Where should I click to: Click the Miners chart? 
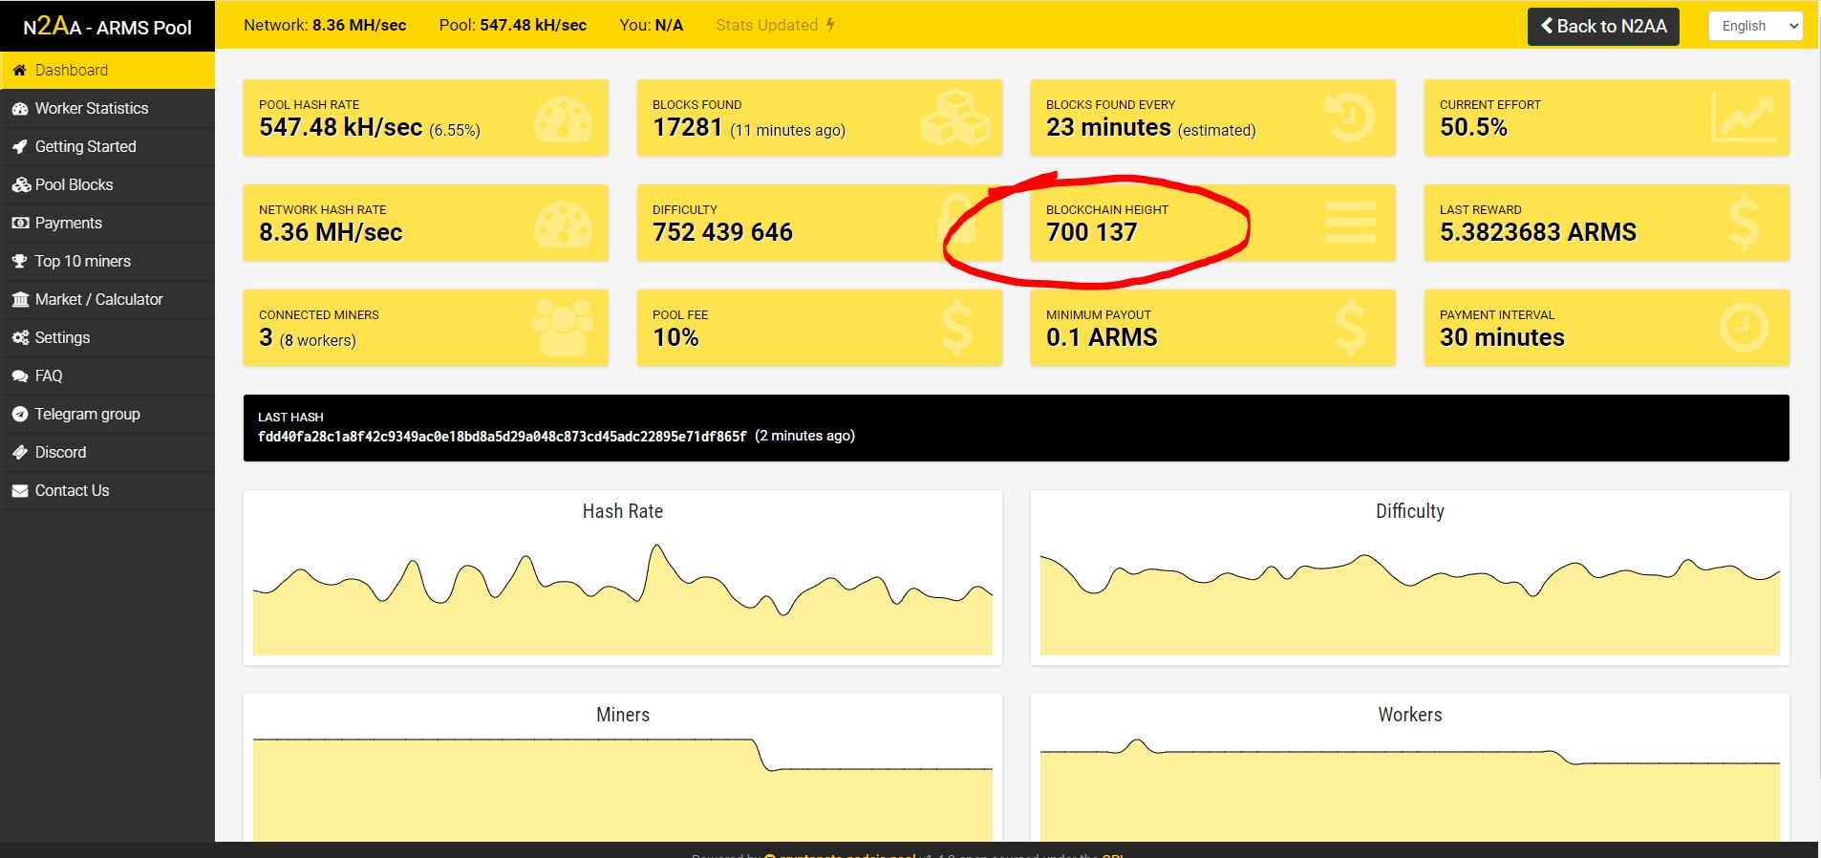pyautogui.click(x=623, y=788)
